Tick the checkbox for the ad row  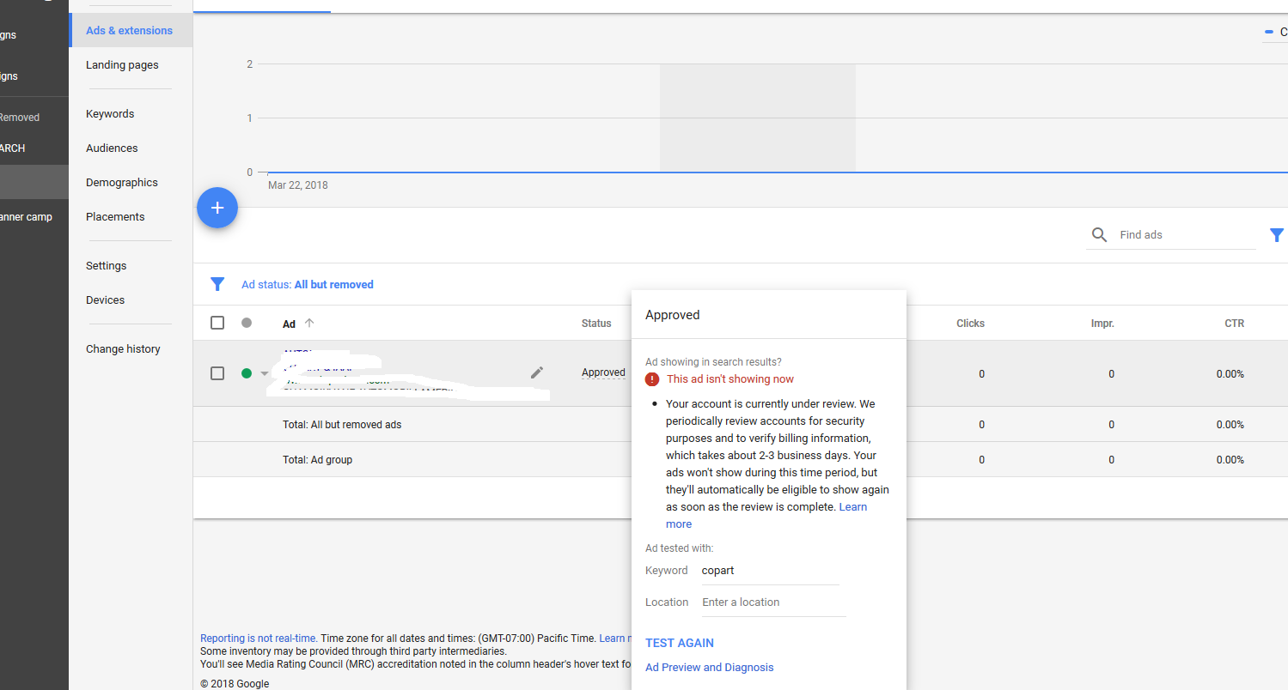pyautogui.click(x=217, y=373)
